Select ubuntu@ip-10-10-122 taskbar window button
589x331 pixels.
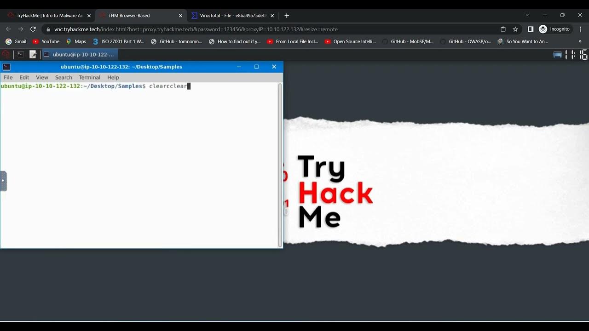(80, 54)
